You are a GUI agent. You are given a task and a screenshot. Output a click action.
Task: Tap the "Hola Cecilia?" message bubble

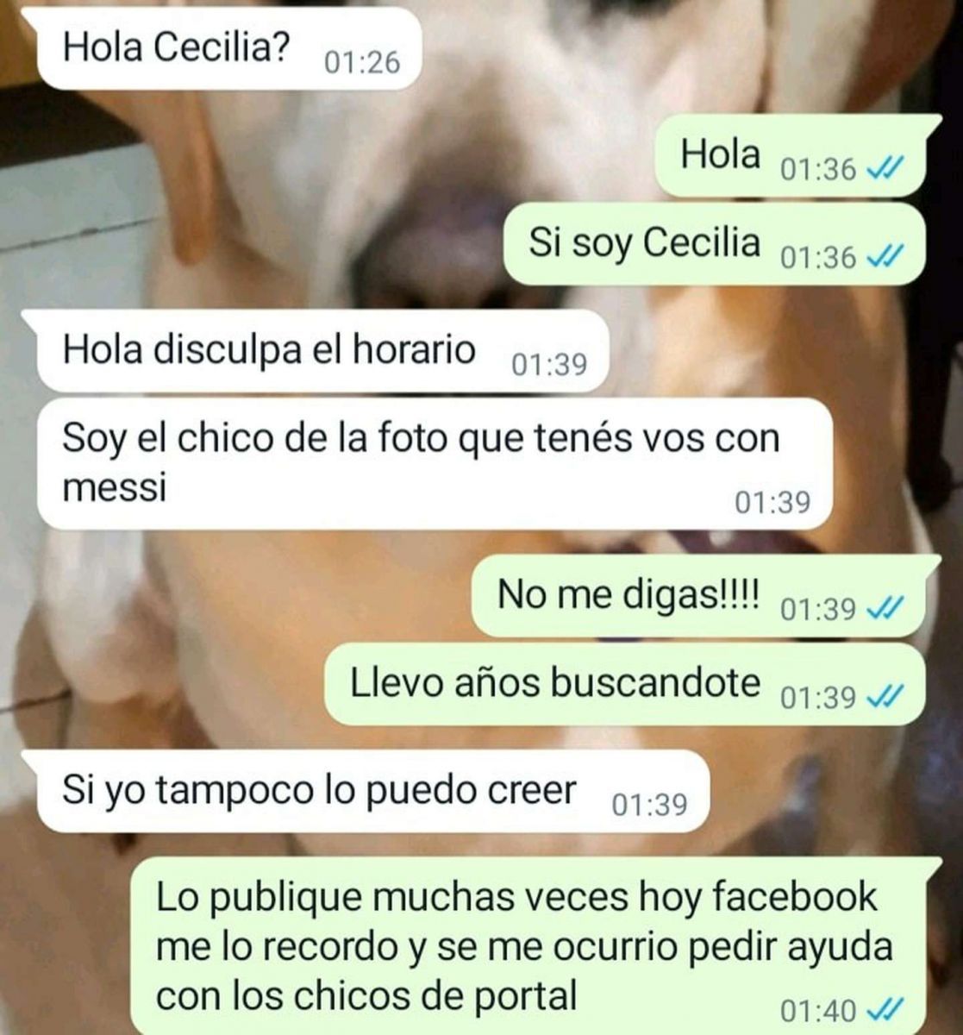pos(228,50)
